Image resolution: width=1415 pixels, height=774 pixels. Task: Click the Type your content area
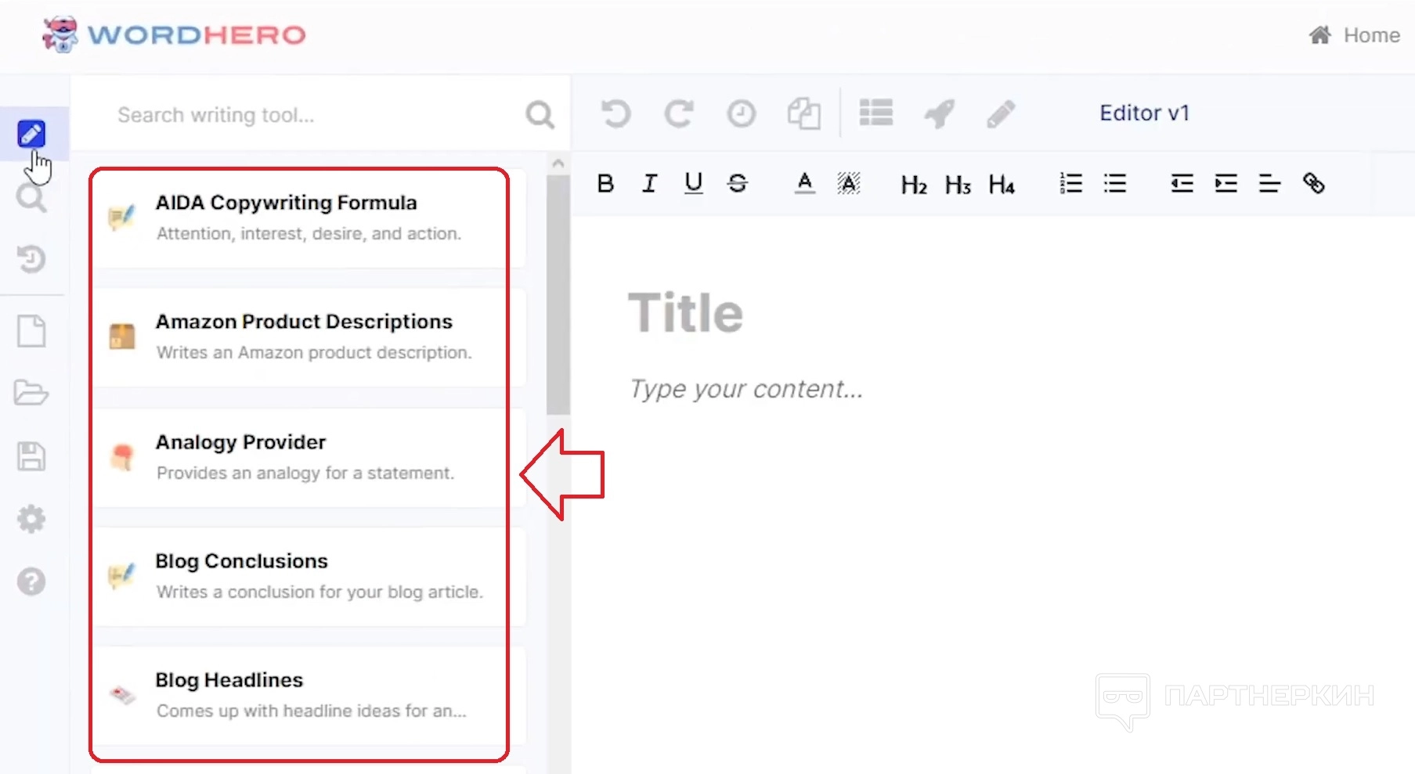[x=746, y=389]
